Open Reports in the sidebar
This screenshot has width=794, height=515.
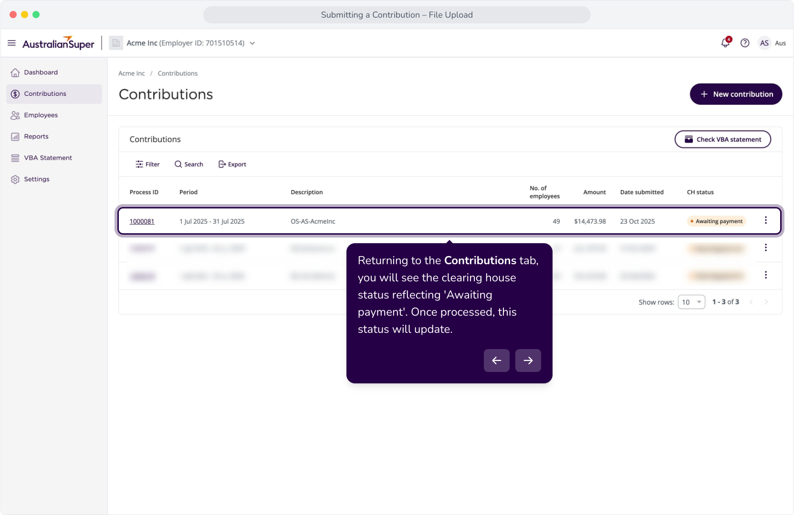pyautogui.click(x=54, y=136)
